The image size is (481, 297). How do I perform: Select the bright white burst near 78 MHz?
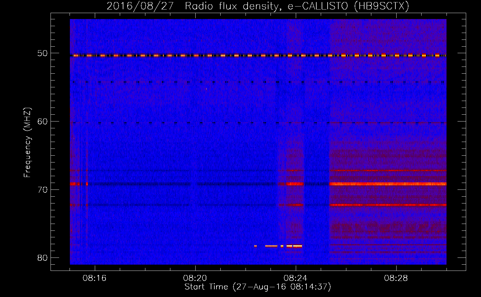[x=294, y=246]
